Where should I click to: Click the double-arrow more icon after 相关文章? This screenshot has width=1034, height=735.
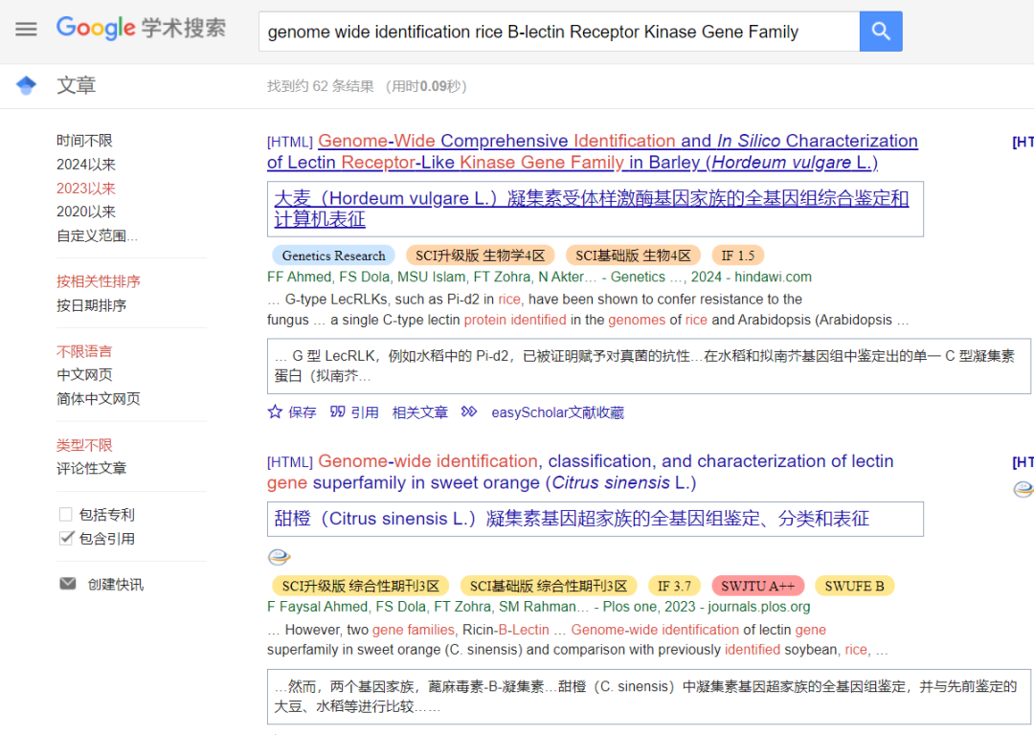(x=469, y=412)
